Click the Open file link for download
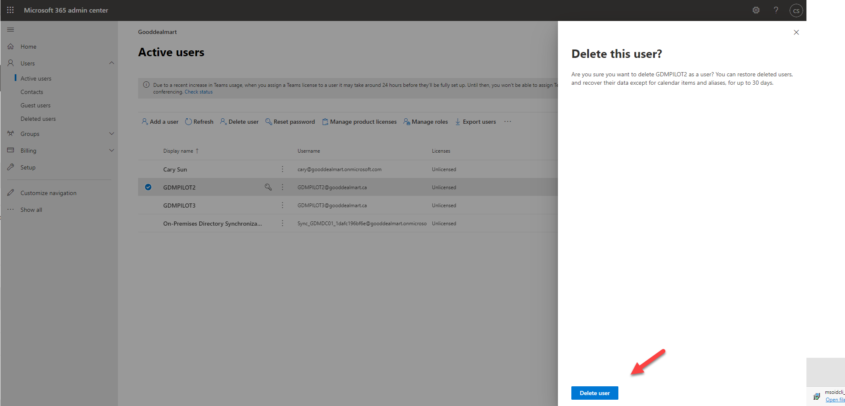The width and height of the screenshot is (845, 406). pos(835,400)
